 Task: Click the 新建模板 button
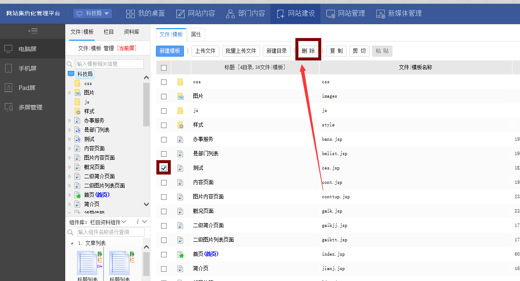(170, 51)
